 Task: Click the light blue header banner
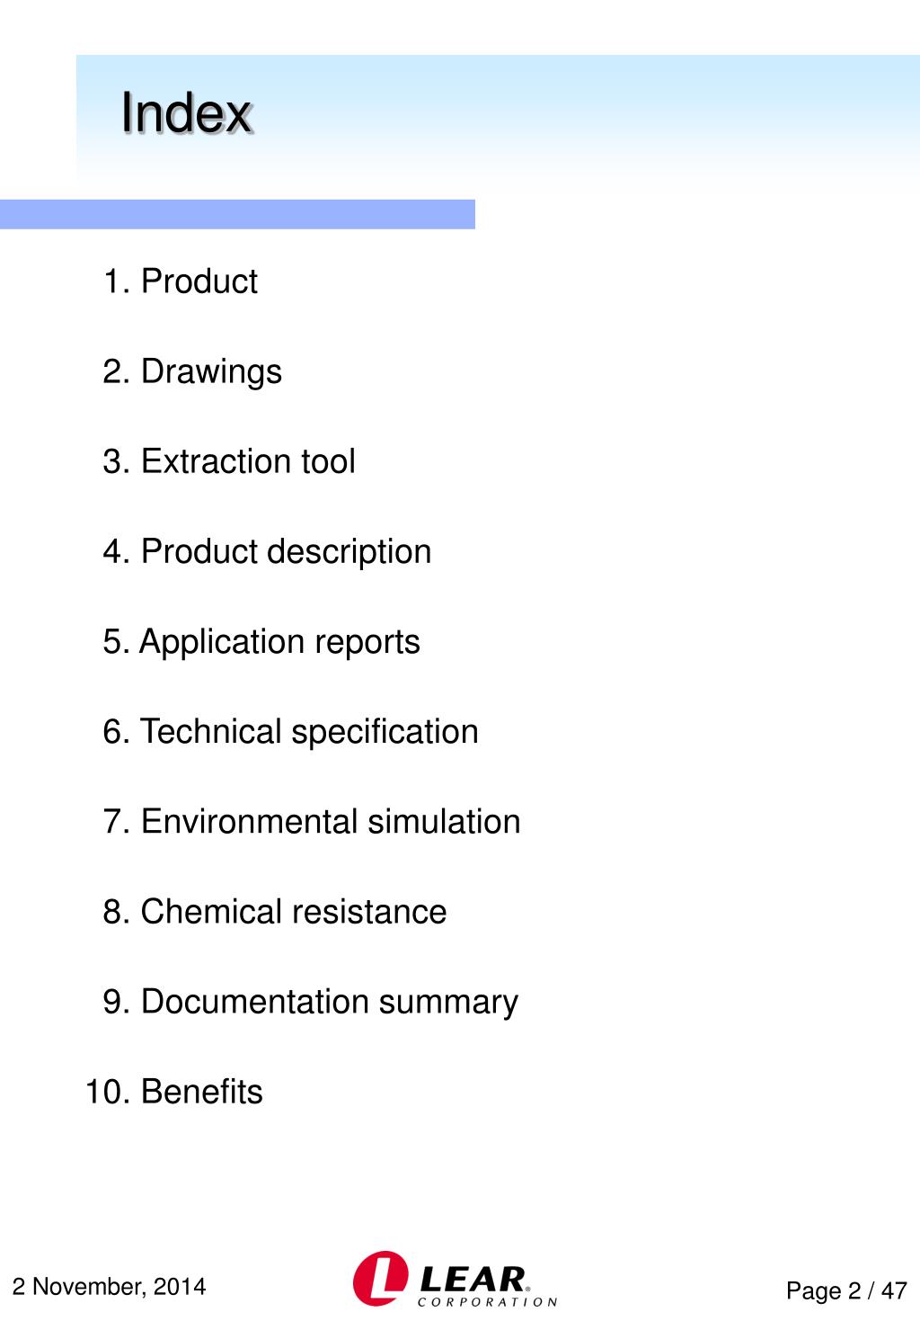[x=498, y=121]
